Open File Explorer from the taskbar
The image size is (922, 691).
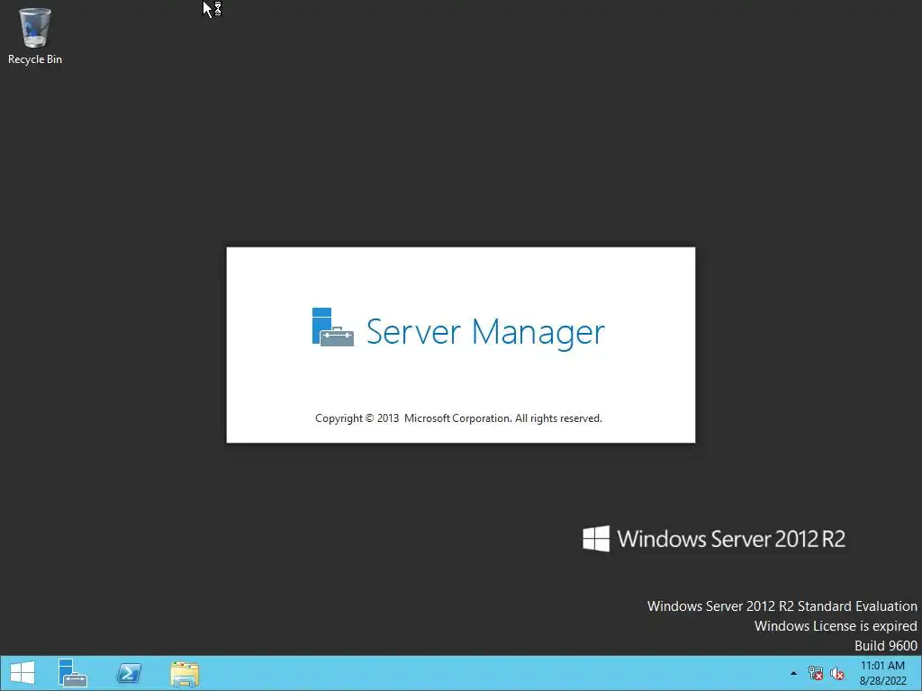point(185,673)
